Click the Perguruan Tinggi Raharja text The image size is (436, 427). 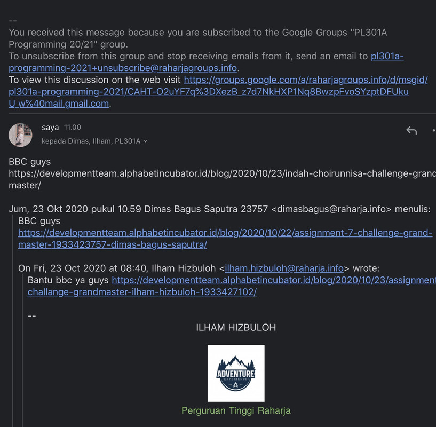point(236,410)
